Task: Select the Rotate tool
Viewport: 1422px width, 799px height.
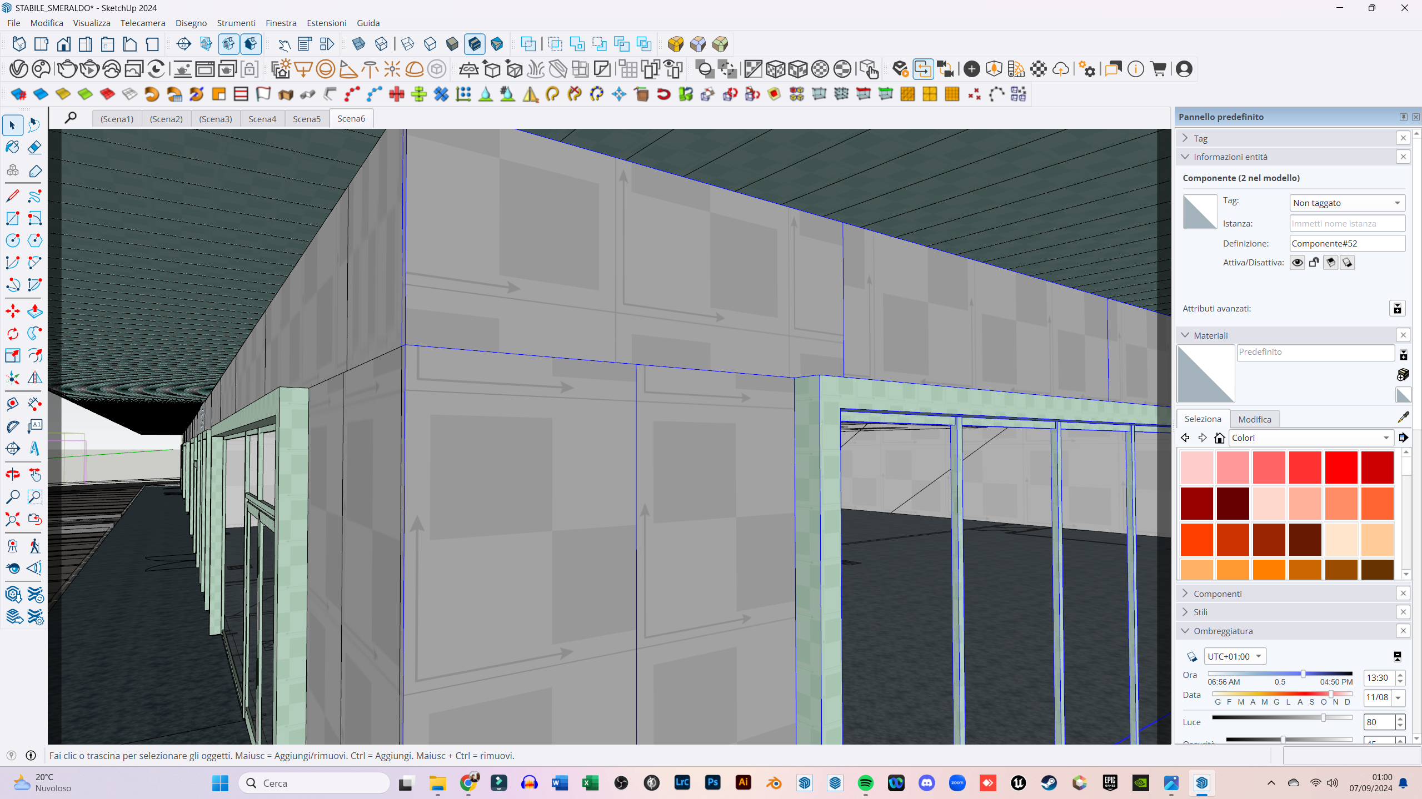Action: pos(12,333)
